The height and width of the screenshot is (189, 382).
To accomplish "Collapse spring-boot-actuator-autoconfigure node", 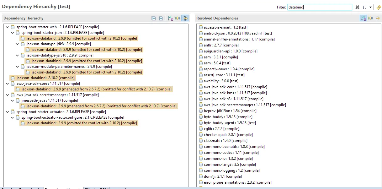I will pyautogui.click(x=13, y=117).
